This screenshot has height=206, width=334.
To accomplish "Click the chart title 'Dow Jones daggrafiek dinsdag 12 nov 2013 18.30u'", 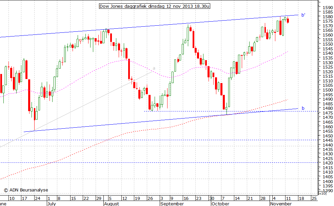I will coord(154,6).
